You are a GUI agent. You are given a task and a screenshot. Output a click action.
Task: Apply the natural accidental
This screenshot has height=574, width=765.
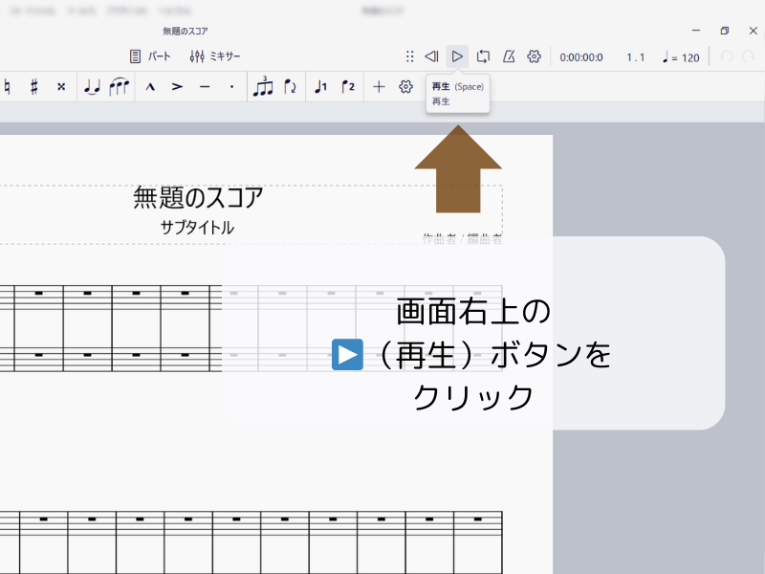coord(7,85)
